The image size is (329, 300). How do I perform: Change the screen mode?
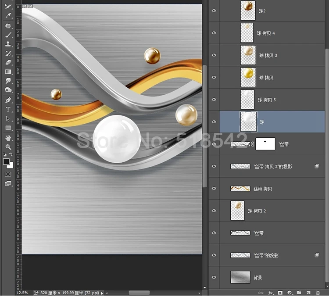click(8, 183)
